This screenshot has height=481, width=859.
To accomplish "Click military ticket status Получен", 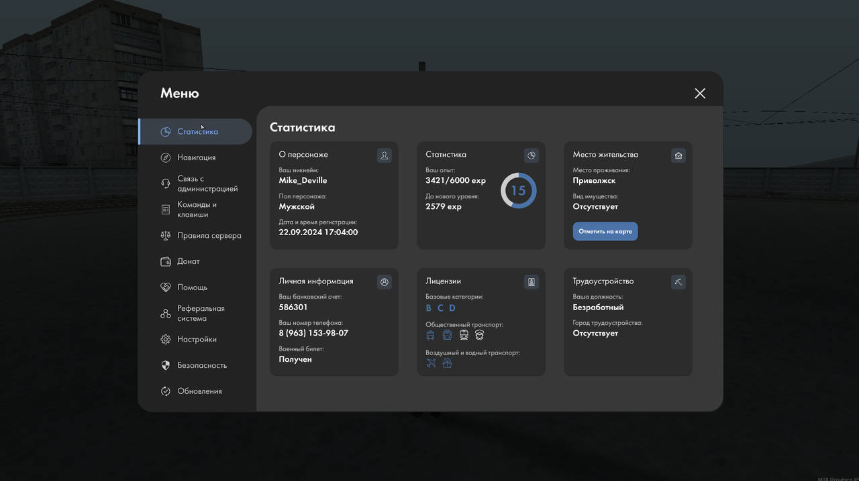I will tap(295, 359).
